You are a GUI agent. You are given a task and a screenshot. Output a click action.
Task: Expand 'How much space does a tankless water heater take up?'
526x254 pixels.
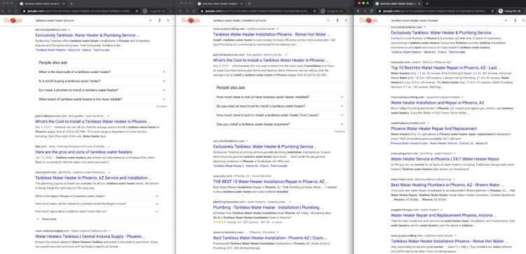coord(97,211)
